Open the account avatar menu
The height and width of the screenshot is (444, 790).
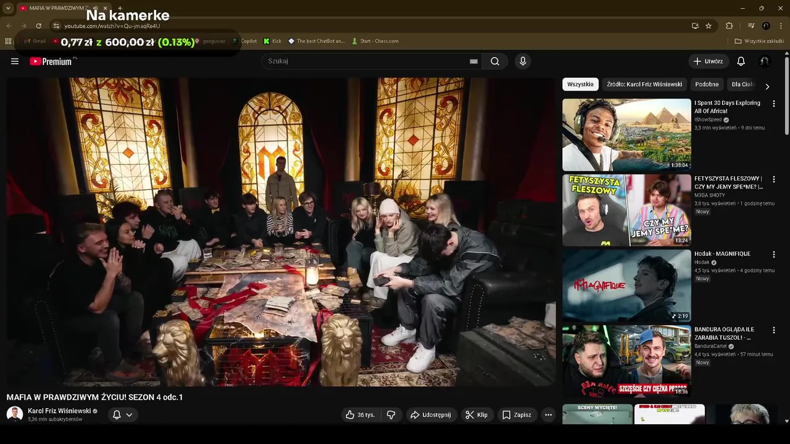click(764, 61)
